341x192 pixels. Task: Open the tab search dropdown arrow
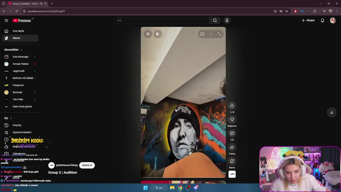tap(3, 4)
